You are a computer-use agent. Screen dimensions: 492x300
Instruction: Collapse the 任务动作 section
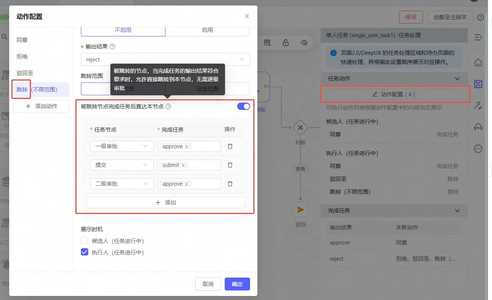click(457, 79)
